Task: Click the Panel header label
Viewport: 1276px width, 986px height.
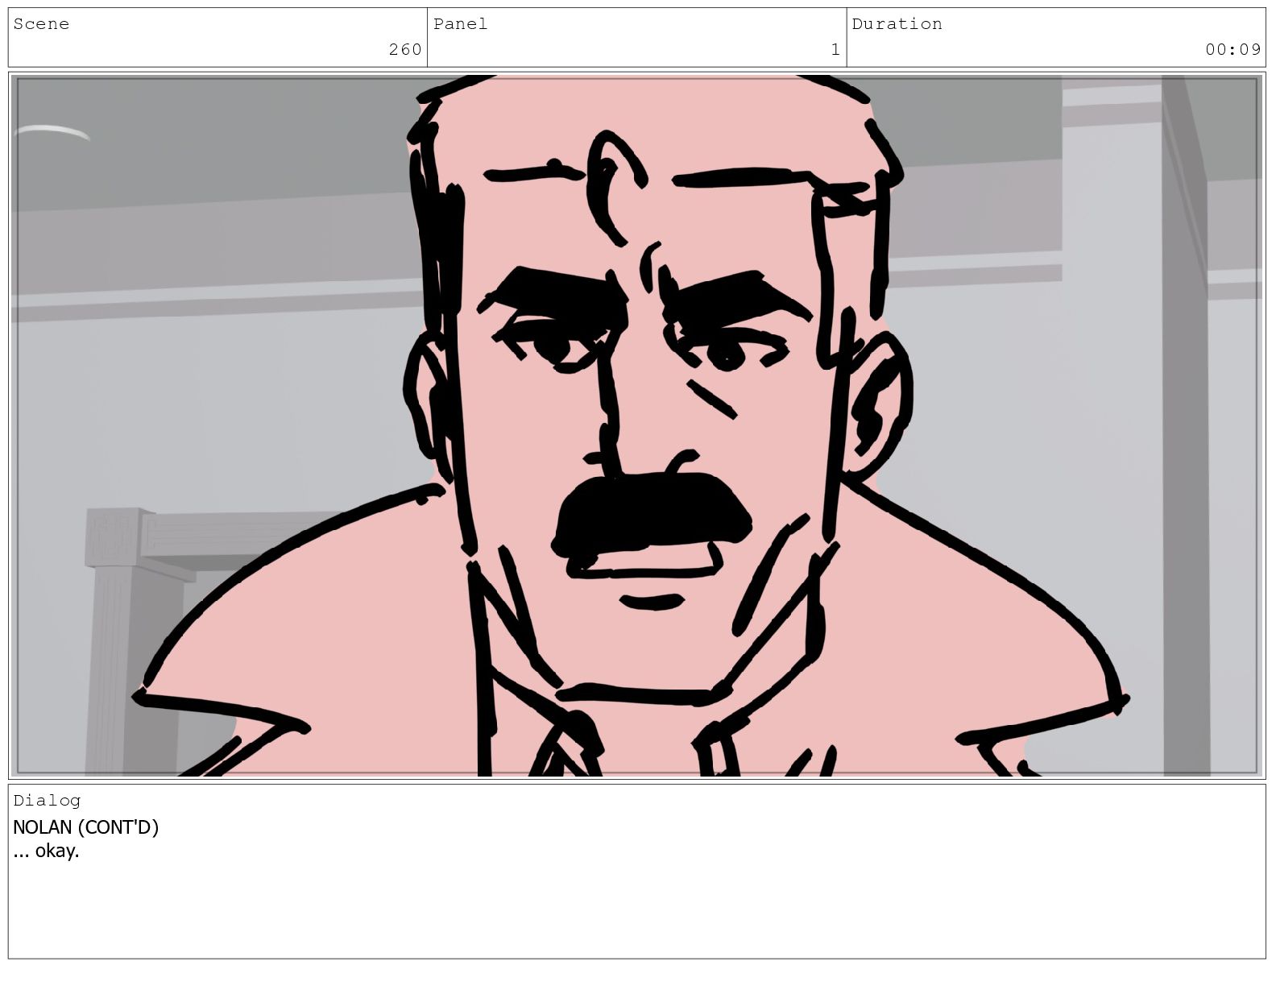Action: [460, 24]
